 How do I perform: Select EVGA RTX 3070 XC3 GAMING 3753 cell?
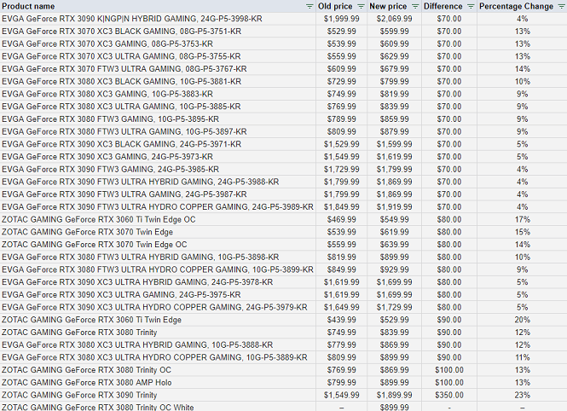click(158, 44)
